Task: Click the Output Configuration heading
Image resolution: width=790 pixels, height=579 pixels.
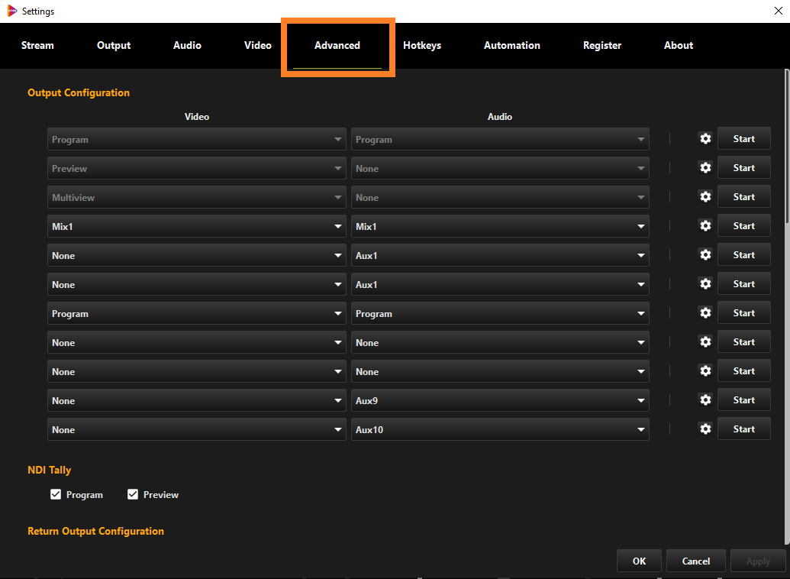Action: pos(79,92)
